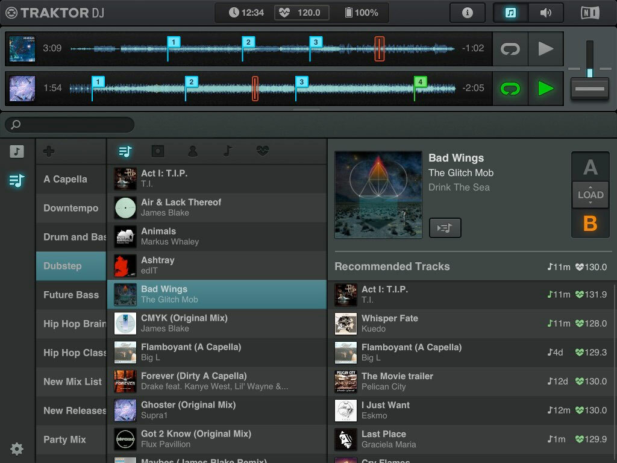The image size is (617, 463).
Task: Switch to the key note sort tab
Action: pyautogui.click(x=227, y=151)
